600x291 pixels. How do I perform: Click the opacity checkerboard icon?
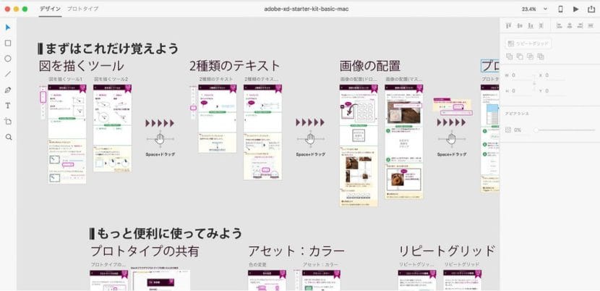coord(508,130)
